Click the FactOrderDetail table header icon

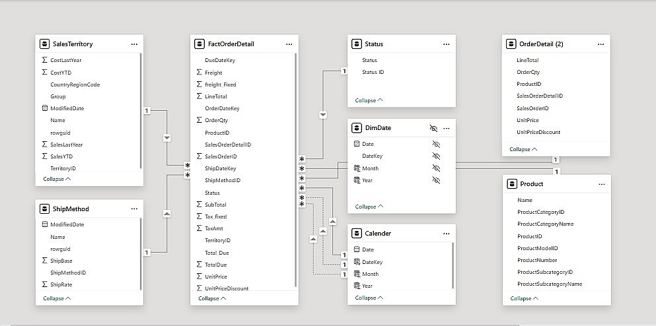coord(200,44)
